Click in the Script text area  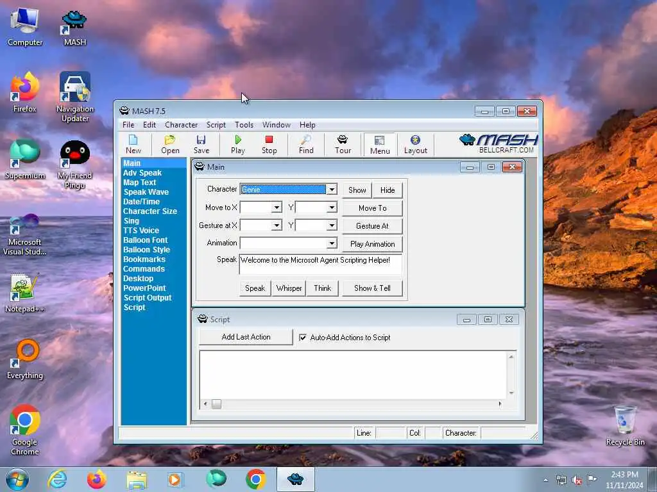[x=354, y=375]
